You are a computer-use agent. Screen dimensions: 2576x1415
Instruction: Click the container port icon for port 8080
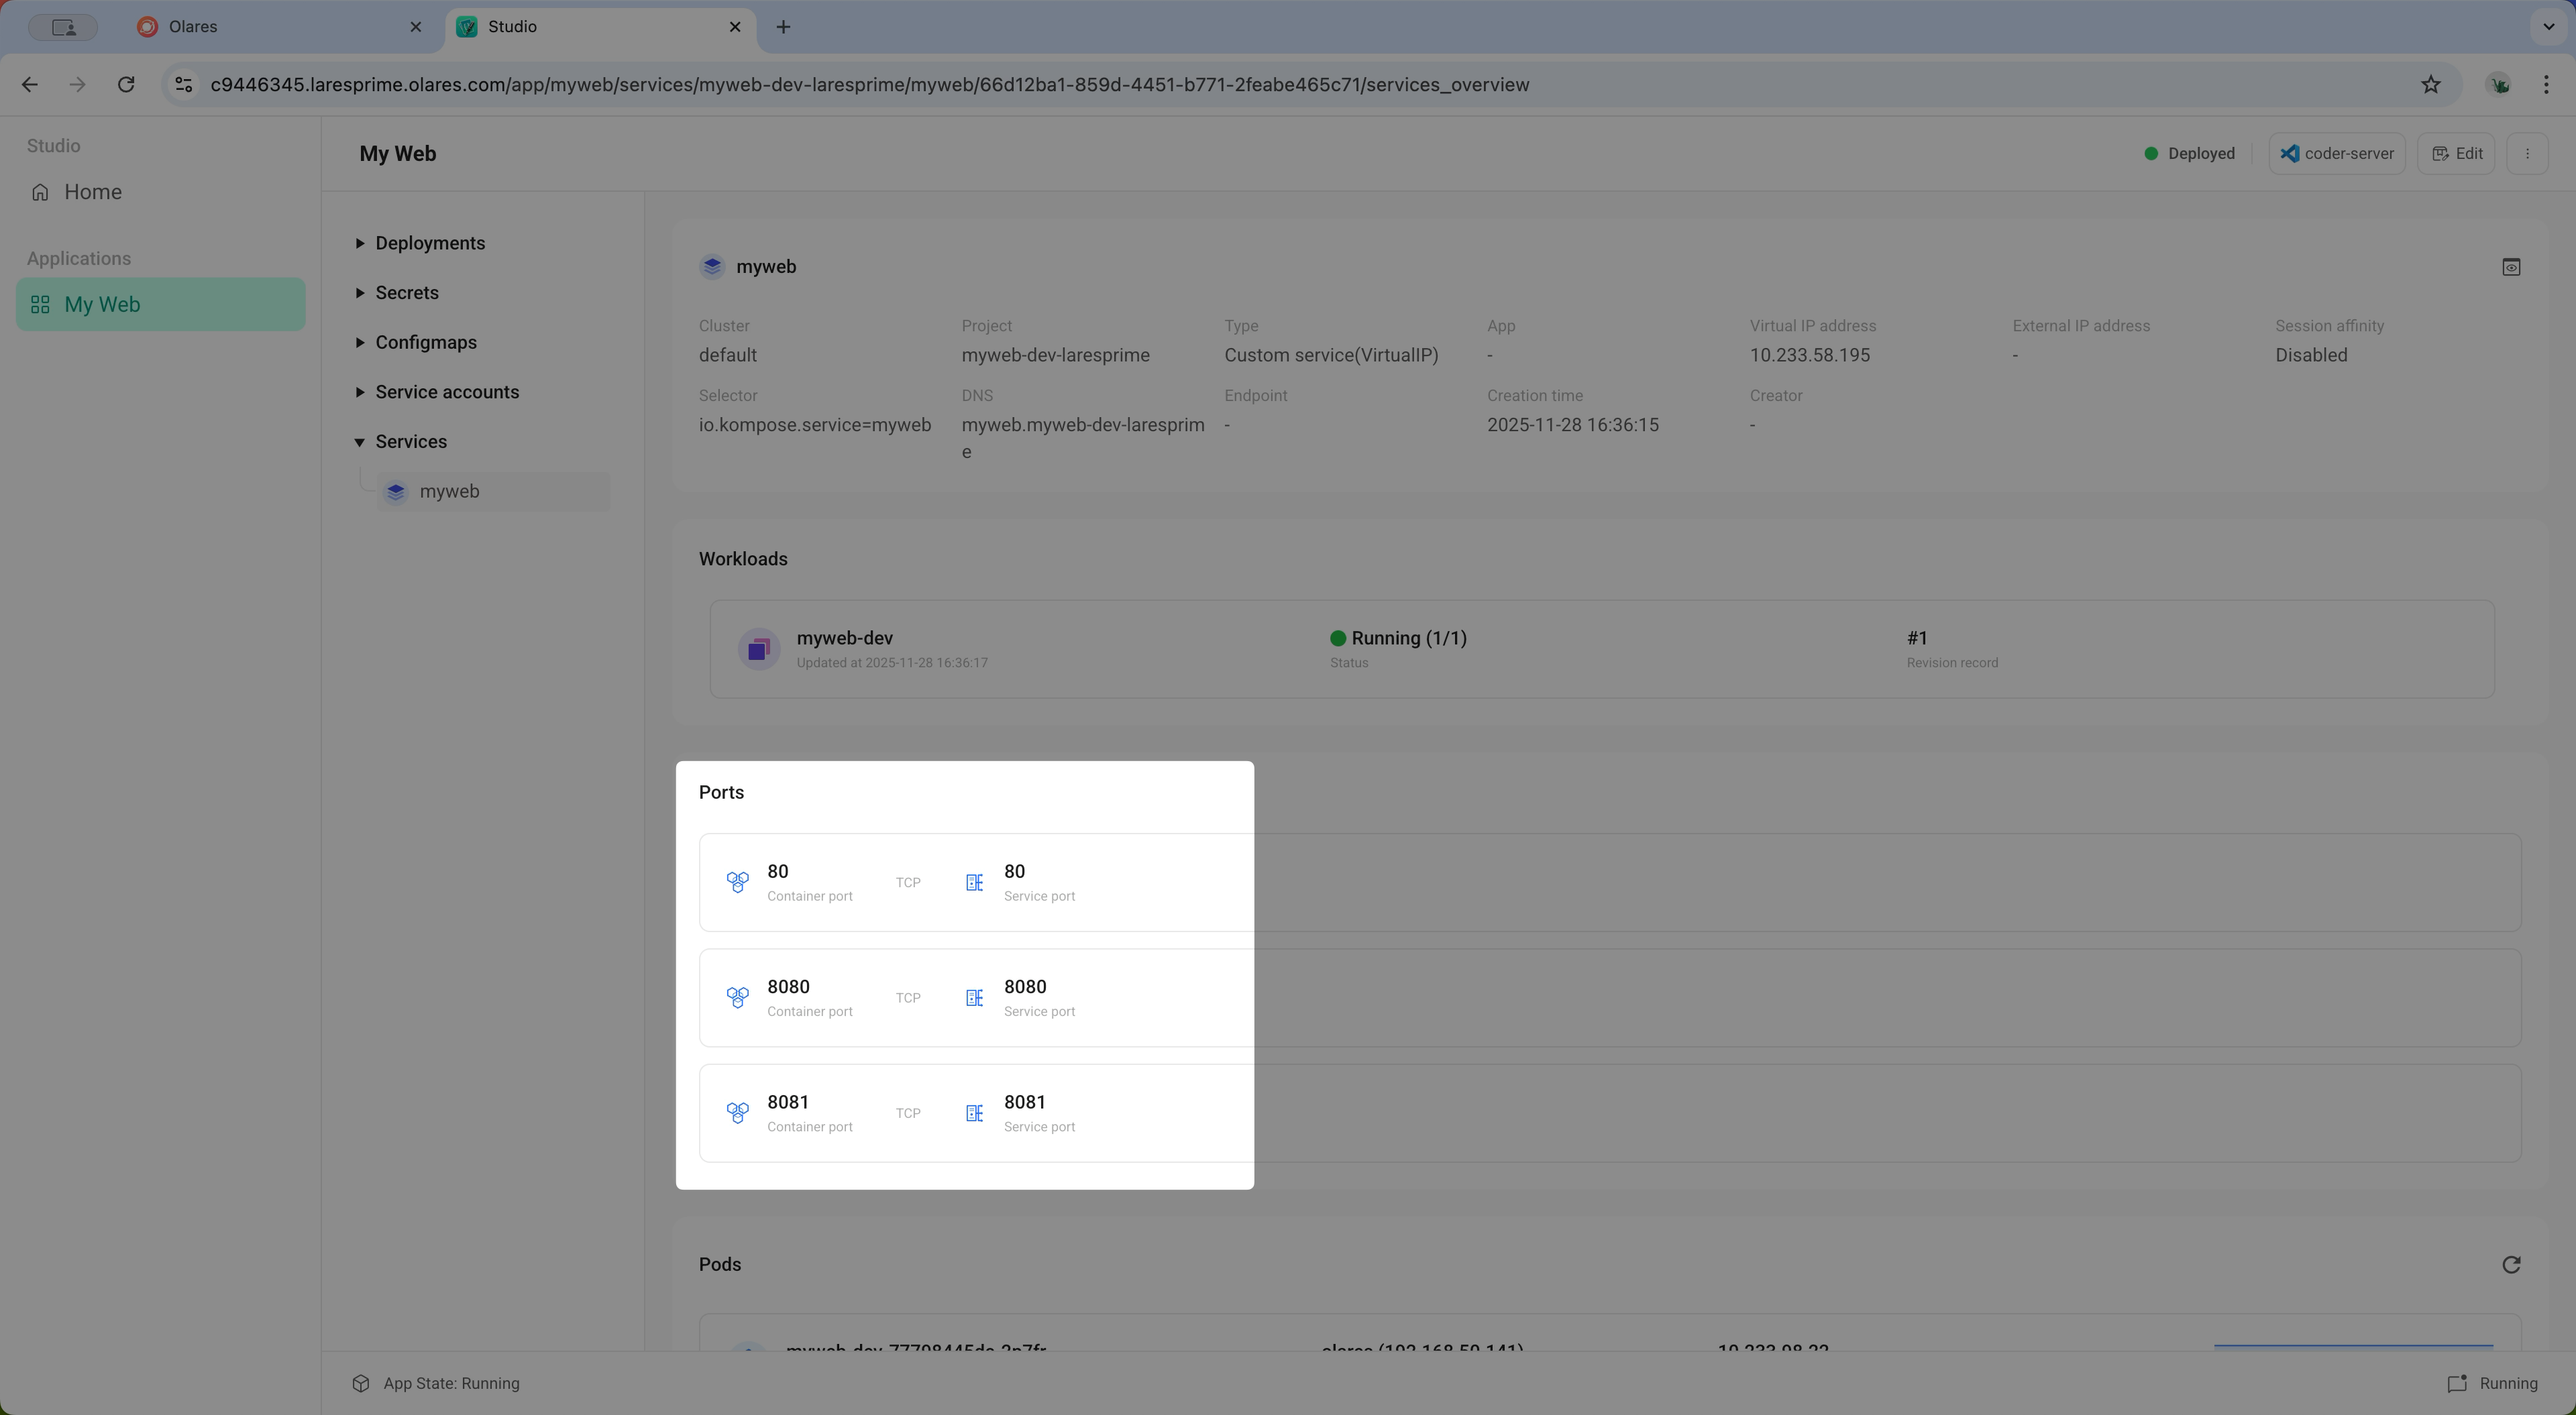[737, 997]
